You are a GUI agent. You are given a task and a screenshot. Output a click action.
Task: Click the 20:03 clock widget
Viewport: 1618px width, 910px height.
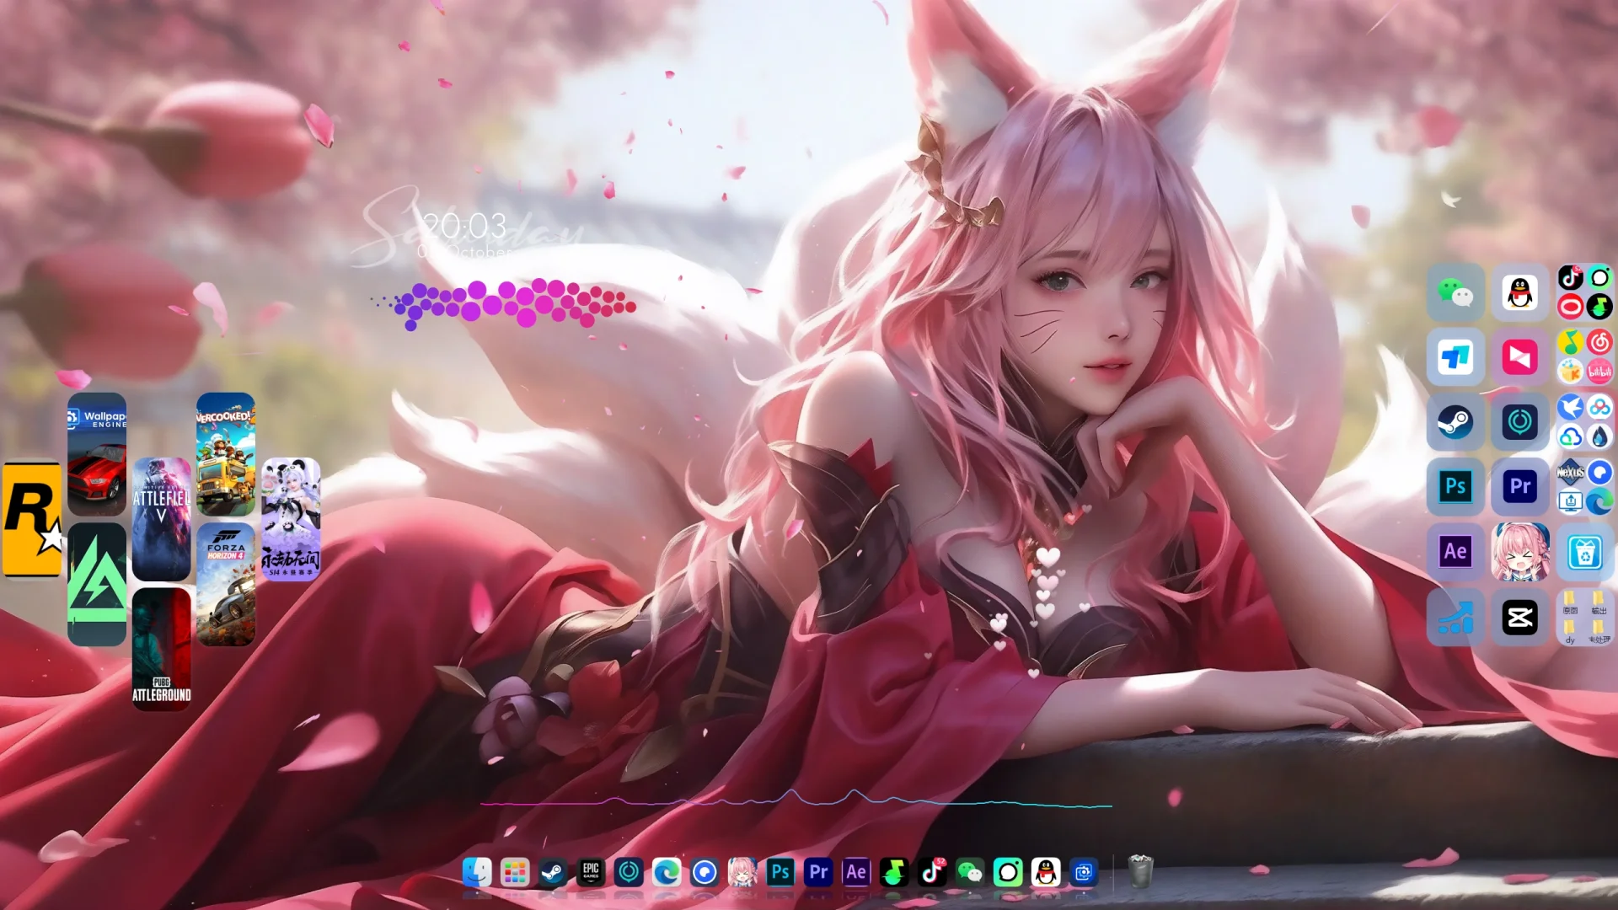[464, 226]
